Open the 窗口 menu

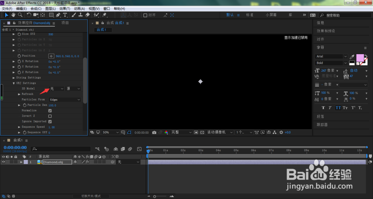point(107,9)
